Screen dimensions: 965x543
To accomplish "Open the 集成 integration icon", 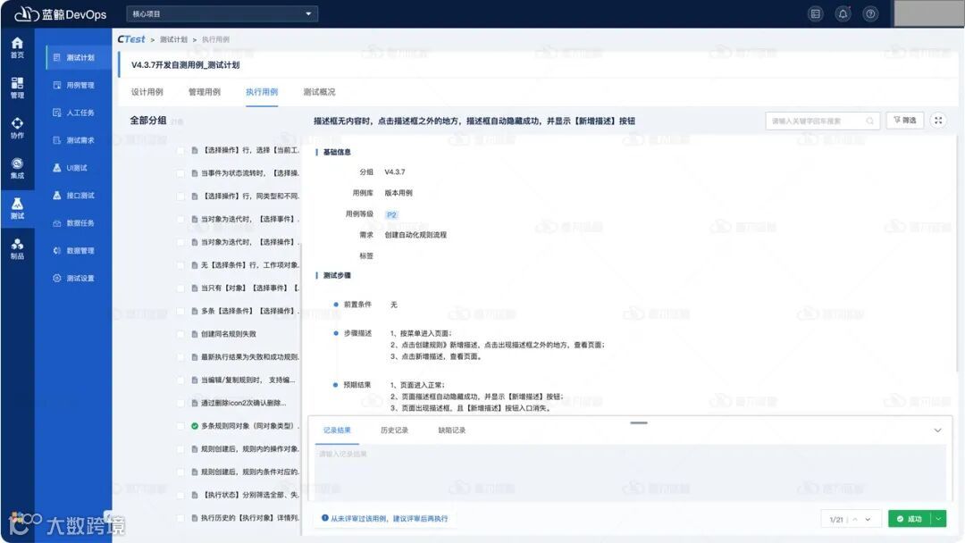I will coord(17,168).
